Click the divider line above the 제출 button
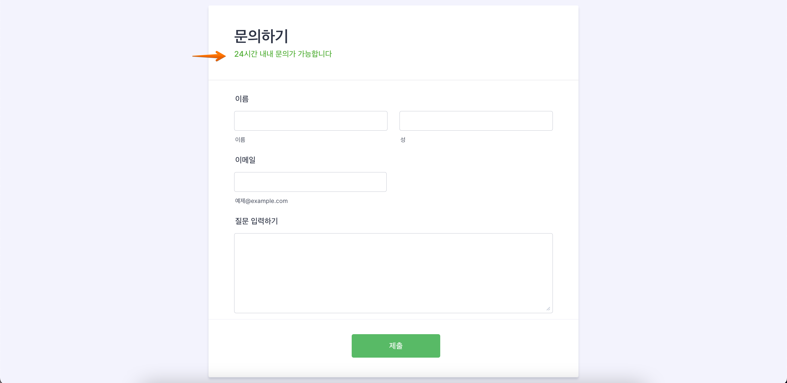787x383 pixels. (x=393, y=319)
